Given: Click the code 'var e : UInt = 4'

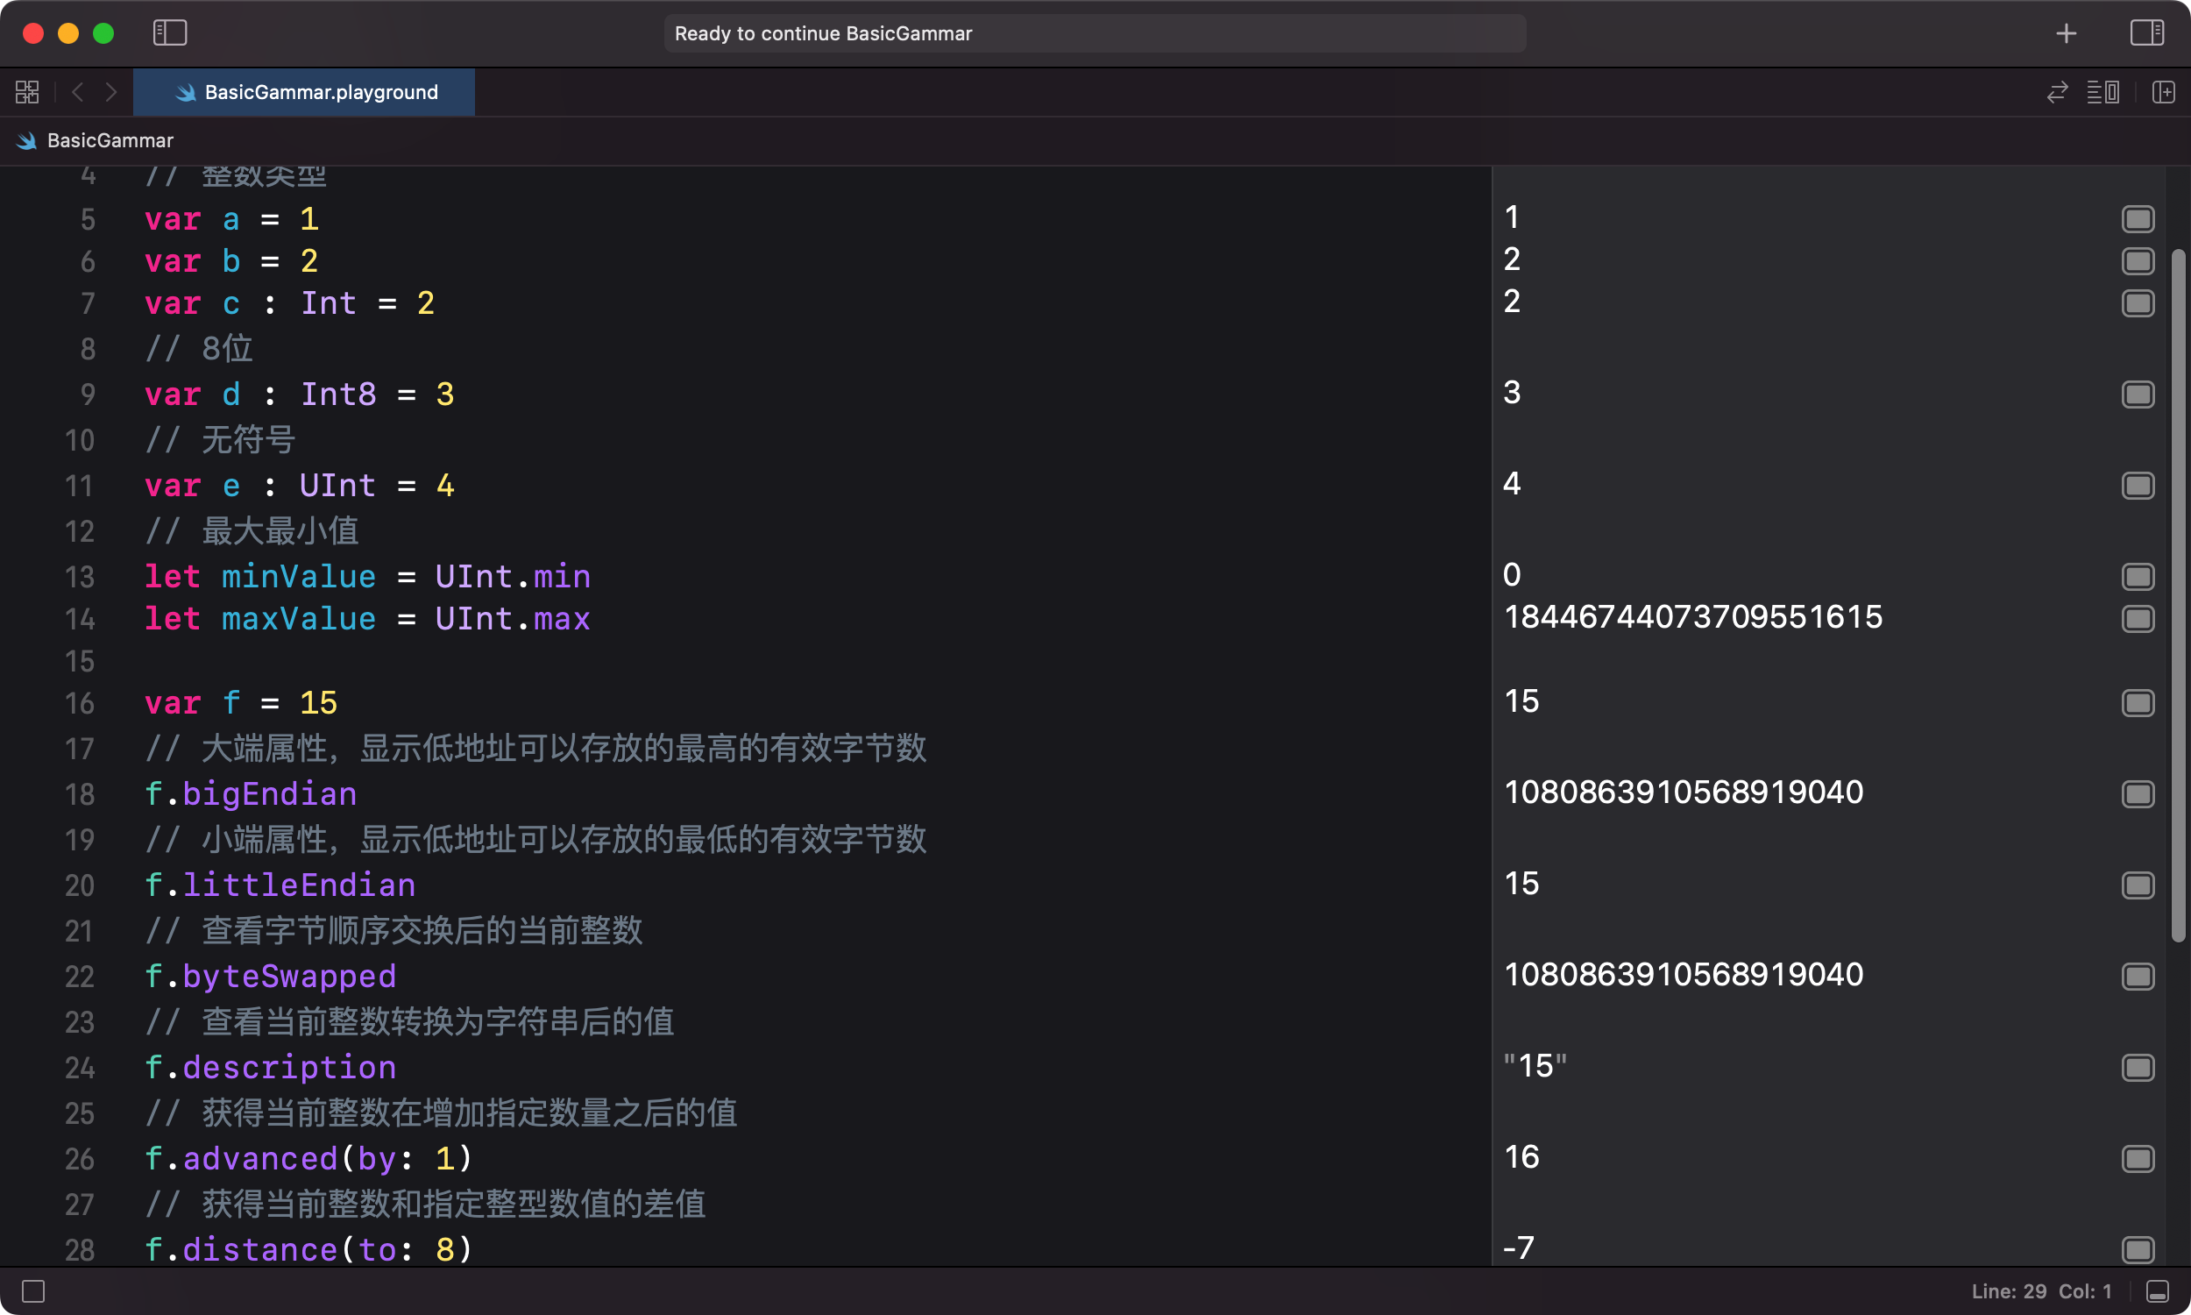Looking at the screenshot, I should [x=300, y=486].
